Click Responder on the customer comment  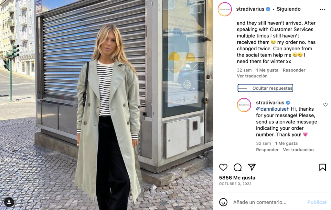[294, 70]
